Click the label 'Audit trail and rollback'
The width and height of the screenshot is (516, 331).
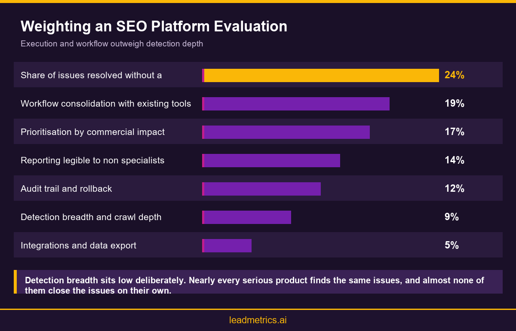pos(66,189)
